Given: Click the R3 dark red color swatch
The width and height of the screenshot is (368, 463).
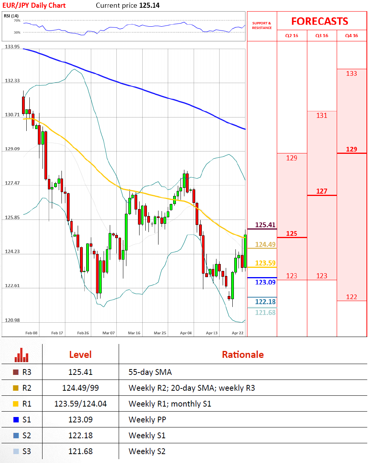Looking at the screenshot, I should click(x=16, y=372).
